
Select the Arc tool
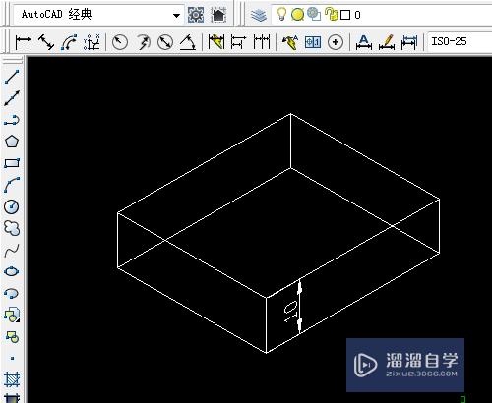tap(12, 185)
